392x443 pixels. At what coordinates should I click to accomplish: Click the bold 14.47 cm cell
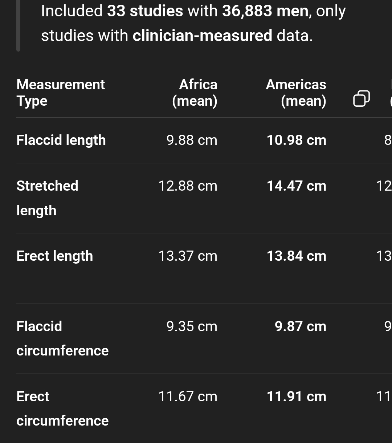[296, 186]
